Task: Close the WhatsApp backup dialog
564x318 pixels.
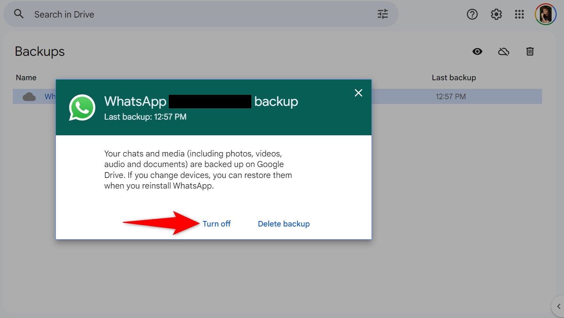Action: pyautogui.click(x=358, y=93)
